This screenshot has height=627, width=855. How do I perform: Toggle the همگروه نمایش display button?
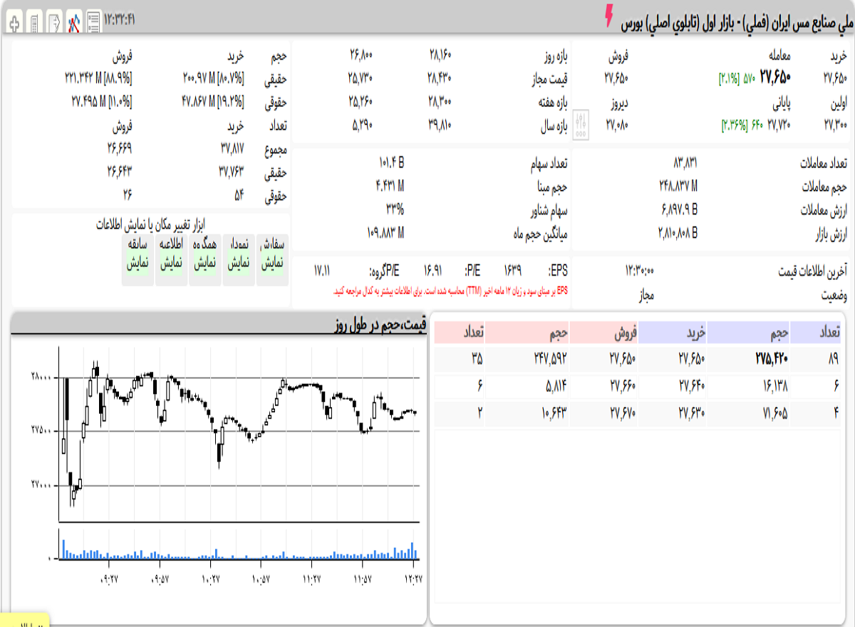[x=205, y=259]
